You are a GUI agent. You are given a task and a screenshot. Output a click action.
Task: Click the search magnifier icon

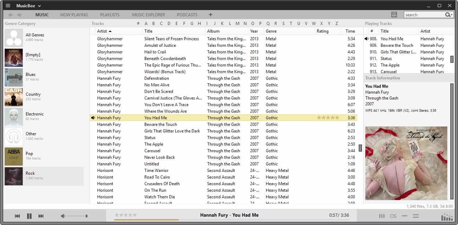point(448,15)
